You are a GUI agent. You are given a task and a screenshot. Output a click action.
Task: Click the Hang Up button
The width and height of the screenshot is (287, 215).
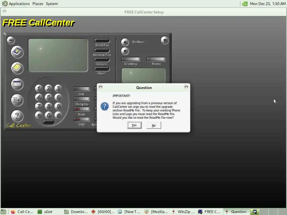[x=82, y=99]
